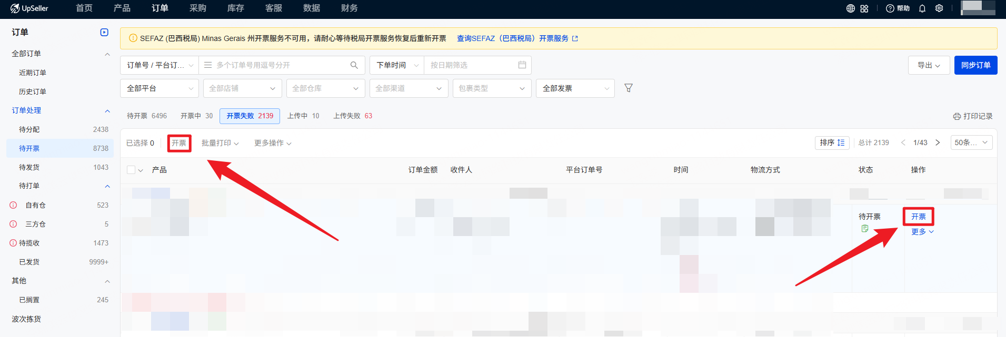1006x337 pixels.
Task: Open the 导出 export dropdown
Action: coord(929,65)
